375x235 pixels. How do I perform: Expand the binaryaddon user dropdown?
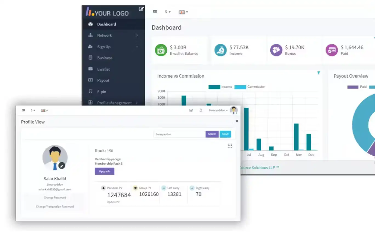[x=218, y=110]
